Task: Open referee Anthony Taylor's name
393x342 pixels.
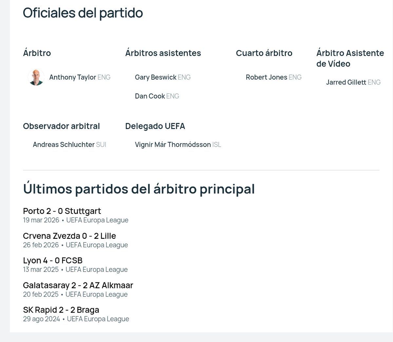Action: (x=73, y=77)
